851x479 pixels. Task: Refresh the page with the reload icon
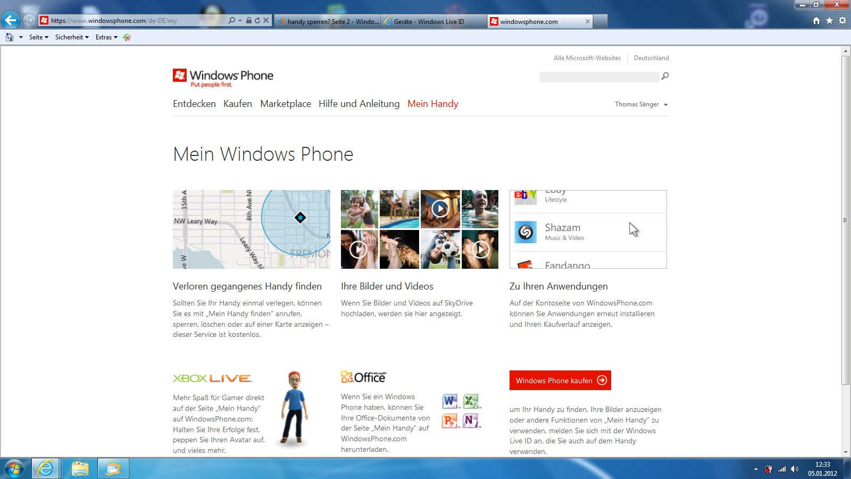tap(257, 21)
